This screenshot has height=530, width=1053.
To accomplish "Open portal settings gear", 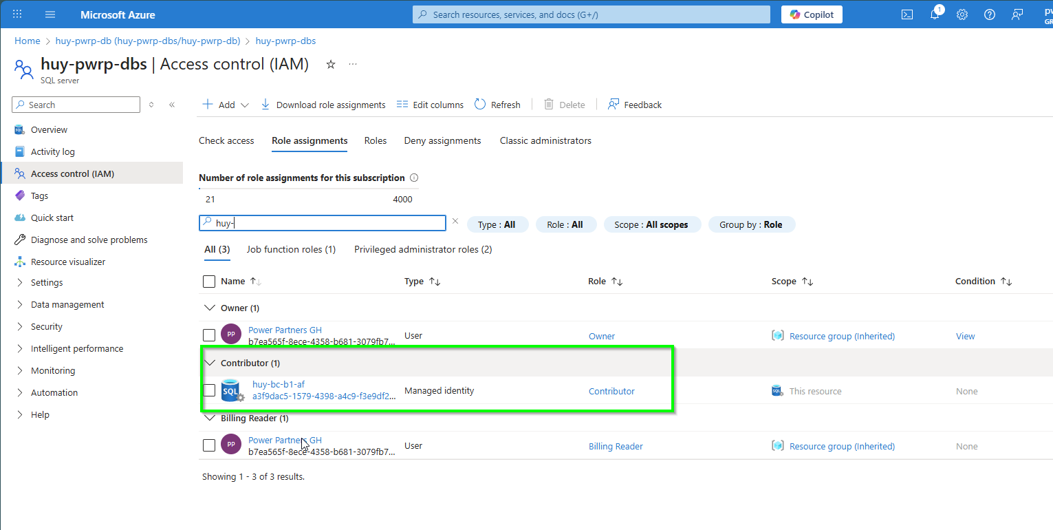I will pos(962,14).
